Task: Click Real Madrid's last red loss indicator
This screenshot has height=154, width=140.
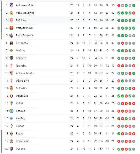Action: pos(134,13)
